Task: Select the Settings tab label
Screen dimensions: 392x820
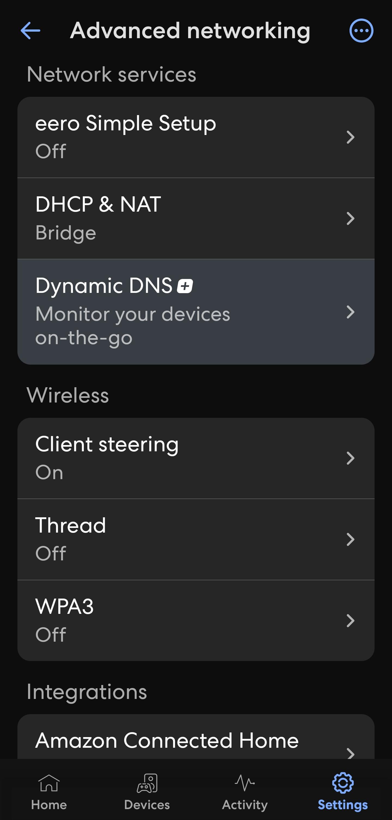Action: [x=343, y=805]
